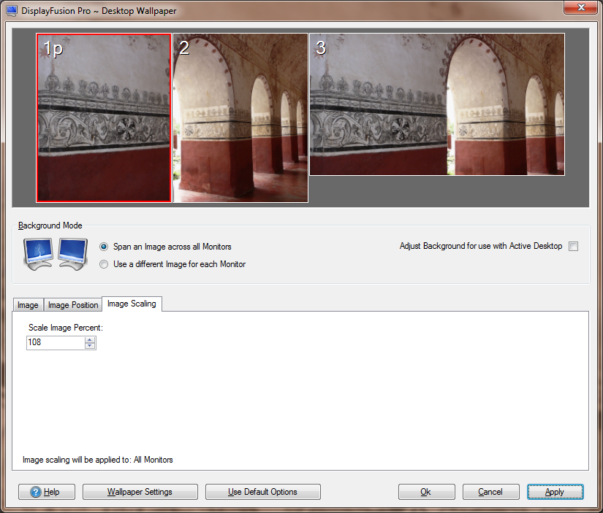Increase scale percent with the up arrow
Screen dimensions: 603x513
click(x=90, y=339)
